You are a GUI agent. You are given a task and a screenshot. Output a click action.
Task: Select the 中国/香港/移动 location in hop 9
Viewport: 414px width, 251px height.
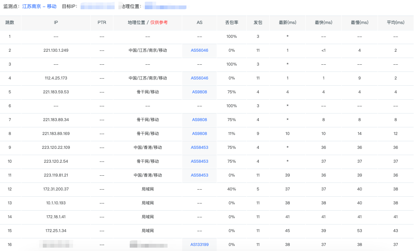tap(148, 148)
